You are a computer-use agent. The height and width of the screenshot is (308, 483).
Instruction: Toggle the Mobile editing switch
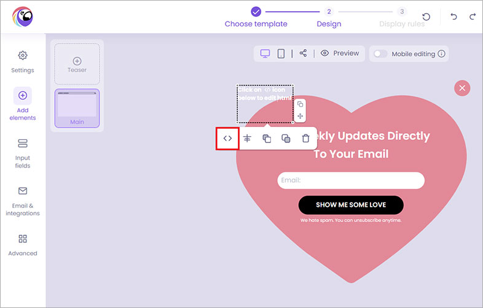380,54
